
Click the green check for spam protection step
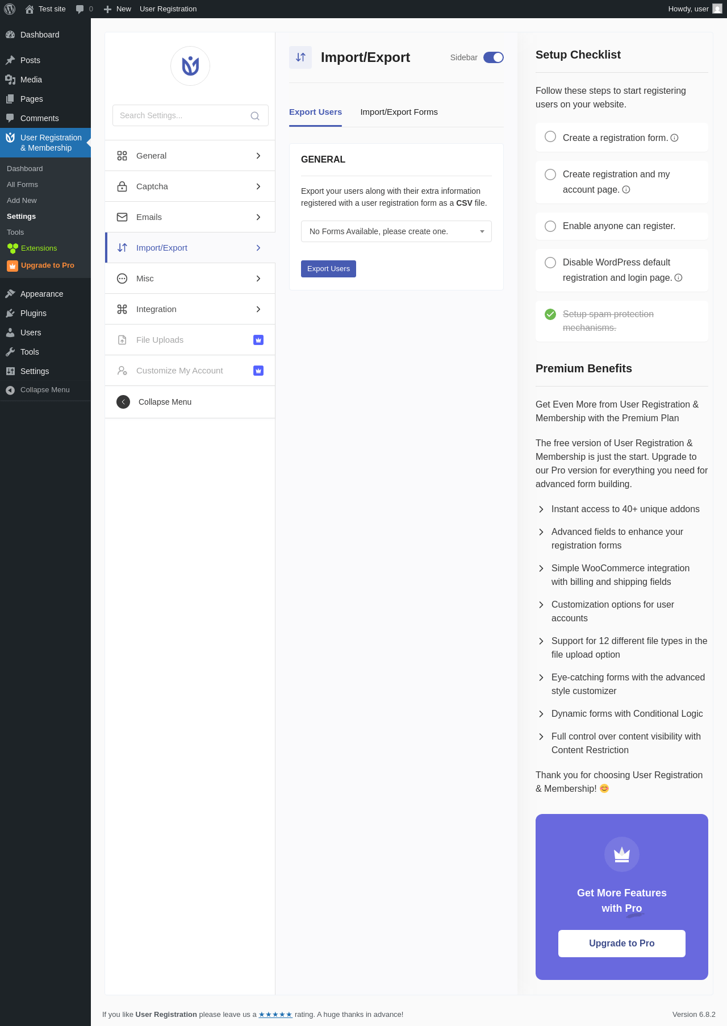click(550, 314)
